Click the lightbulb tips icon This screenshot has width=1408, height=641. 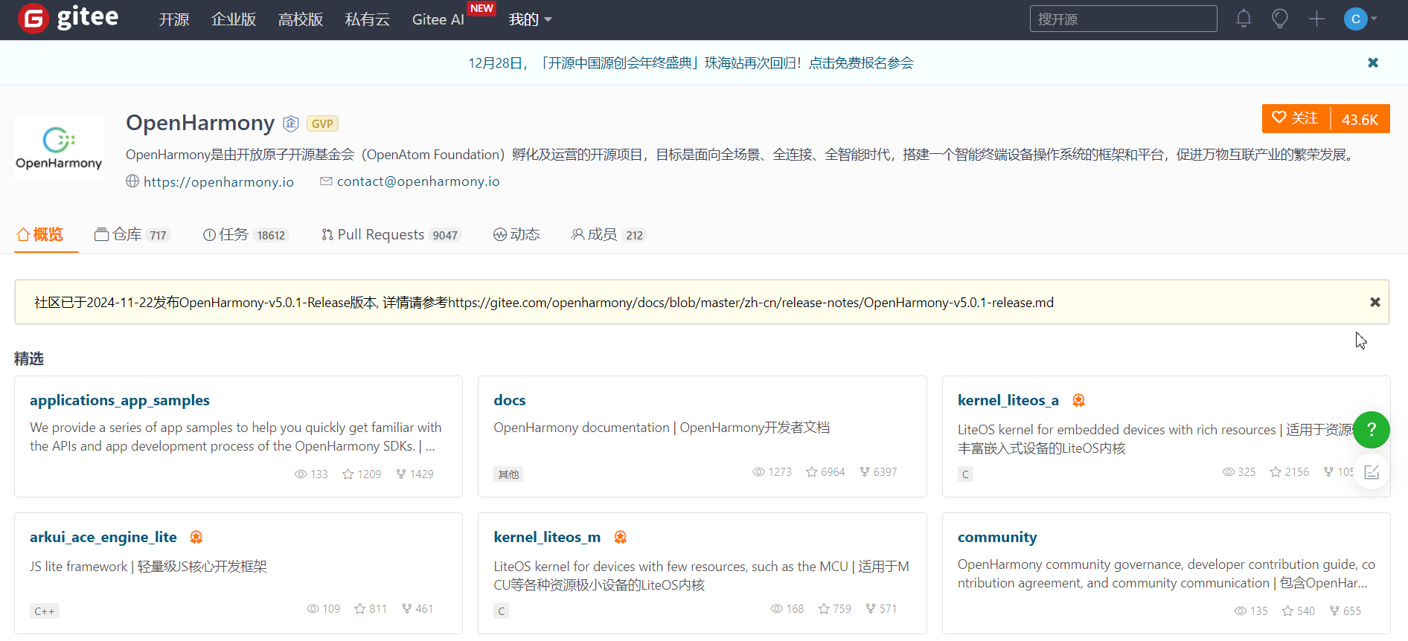point(1280,19)
